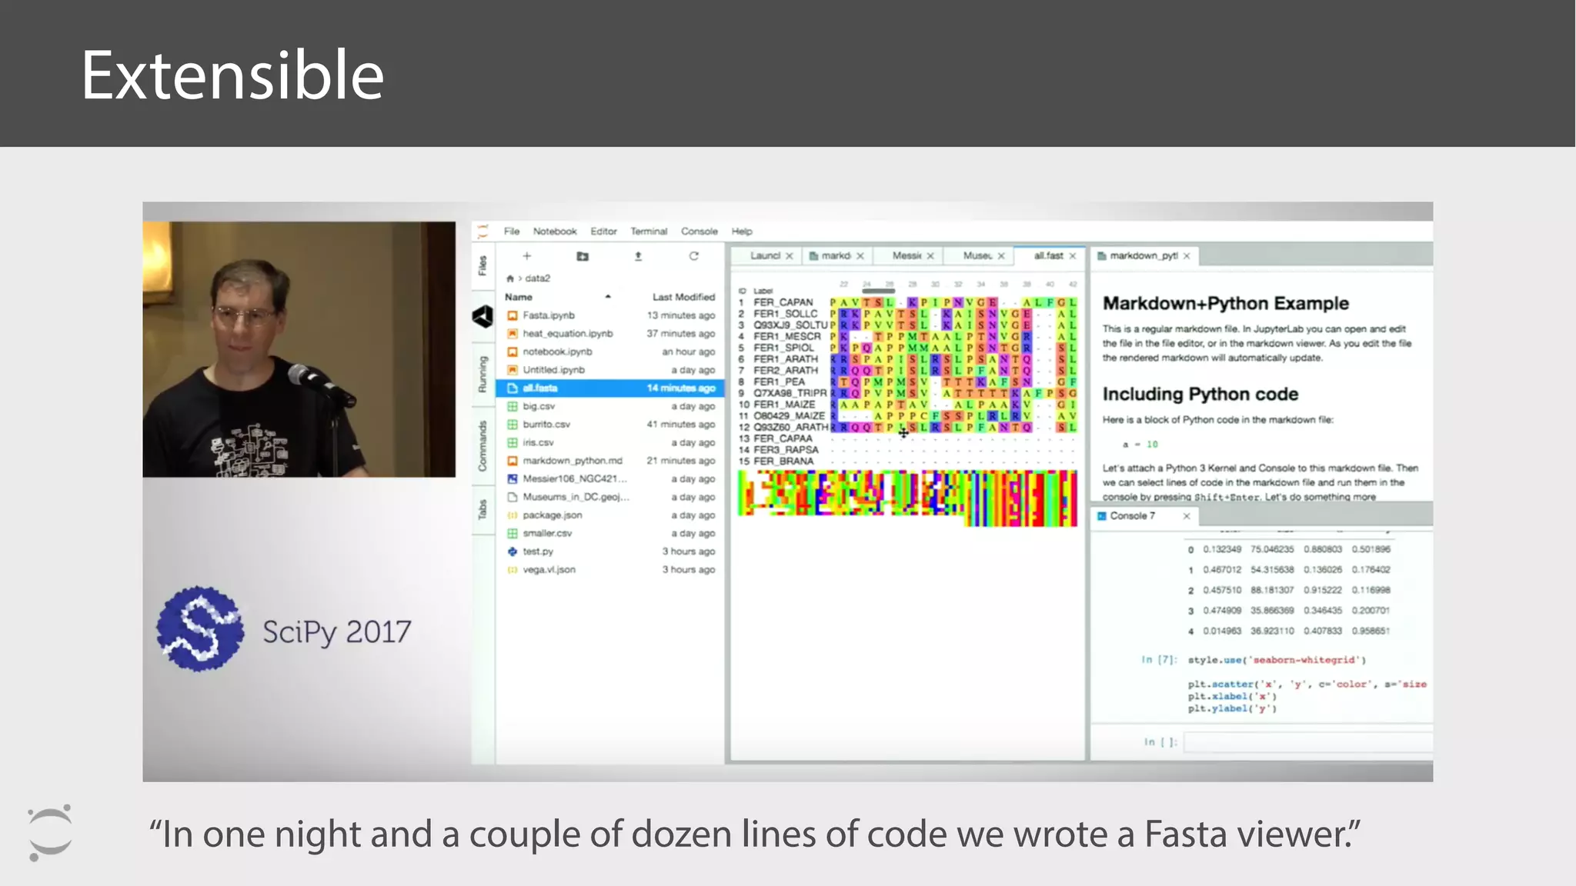Click the new folder icon
1576x886 pixels.
point(583,256)
